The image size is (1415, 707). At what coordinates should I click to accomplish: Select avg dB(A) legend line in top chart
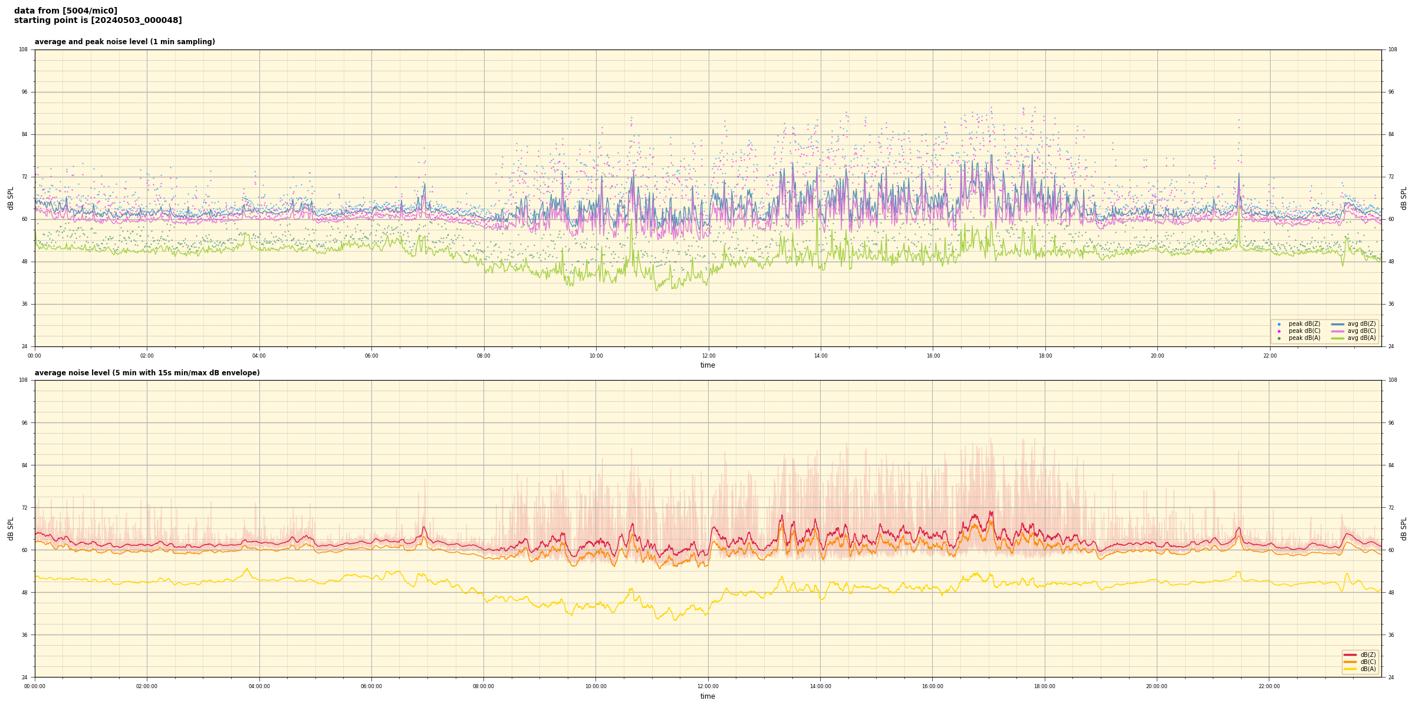pyautogui.click(x=1337, y=338)
